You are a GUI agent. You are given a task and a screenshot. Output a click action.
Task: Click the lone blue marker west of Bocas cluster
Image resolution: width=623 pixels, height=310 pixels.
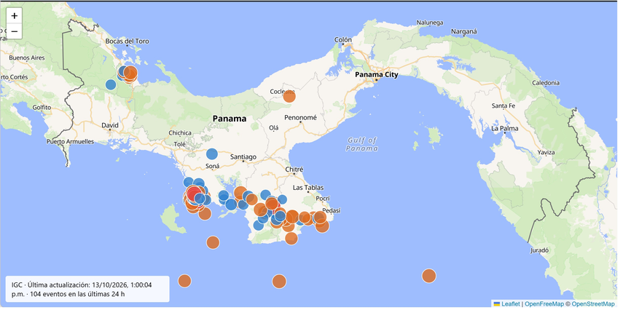click(111, 84)
